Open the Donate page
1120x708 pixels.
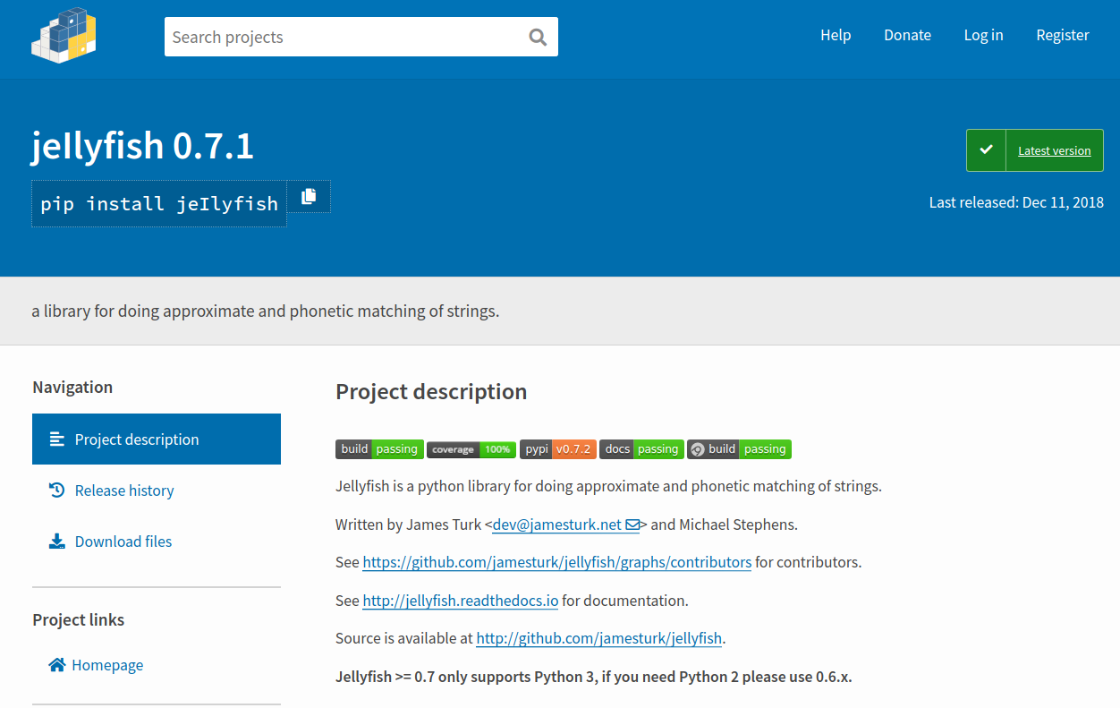coord(907,35)
